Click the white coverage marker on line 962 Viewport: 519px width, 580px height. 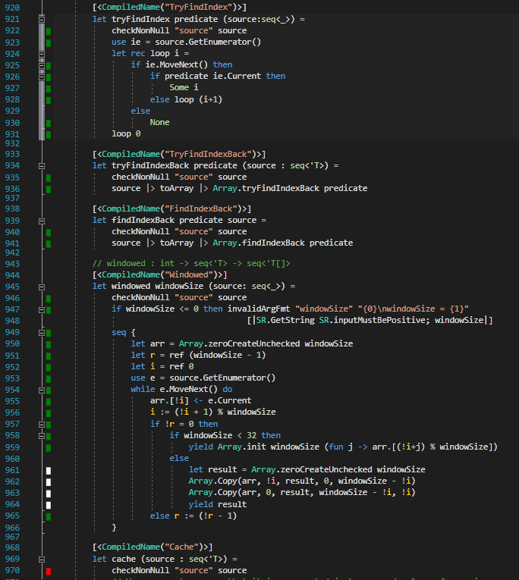click(x=49, y=482)
